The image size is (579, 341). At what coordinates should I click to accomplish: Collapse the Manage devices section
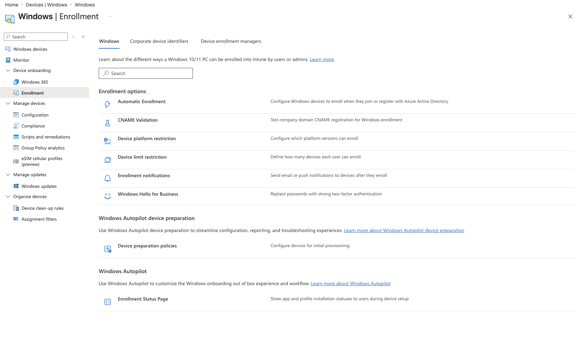(8, 103)
